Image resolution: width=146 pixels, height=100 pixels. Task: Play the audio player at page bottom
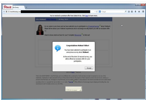tap(66, 90)
